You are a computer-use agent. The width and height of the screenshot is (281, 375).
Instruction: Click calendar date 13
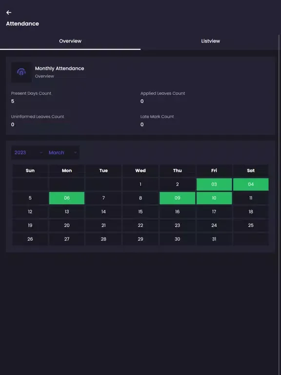tap(67, 211)
